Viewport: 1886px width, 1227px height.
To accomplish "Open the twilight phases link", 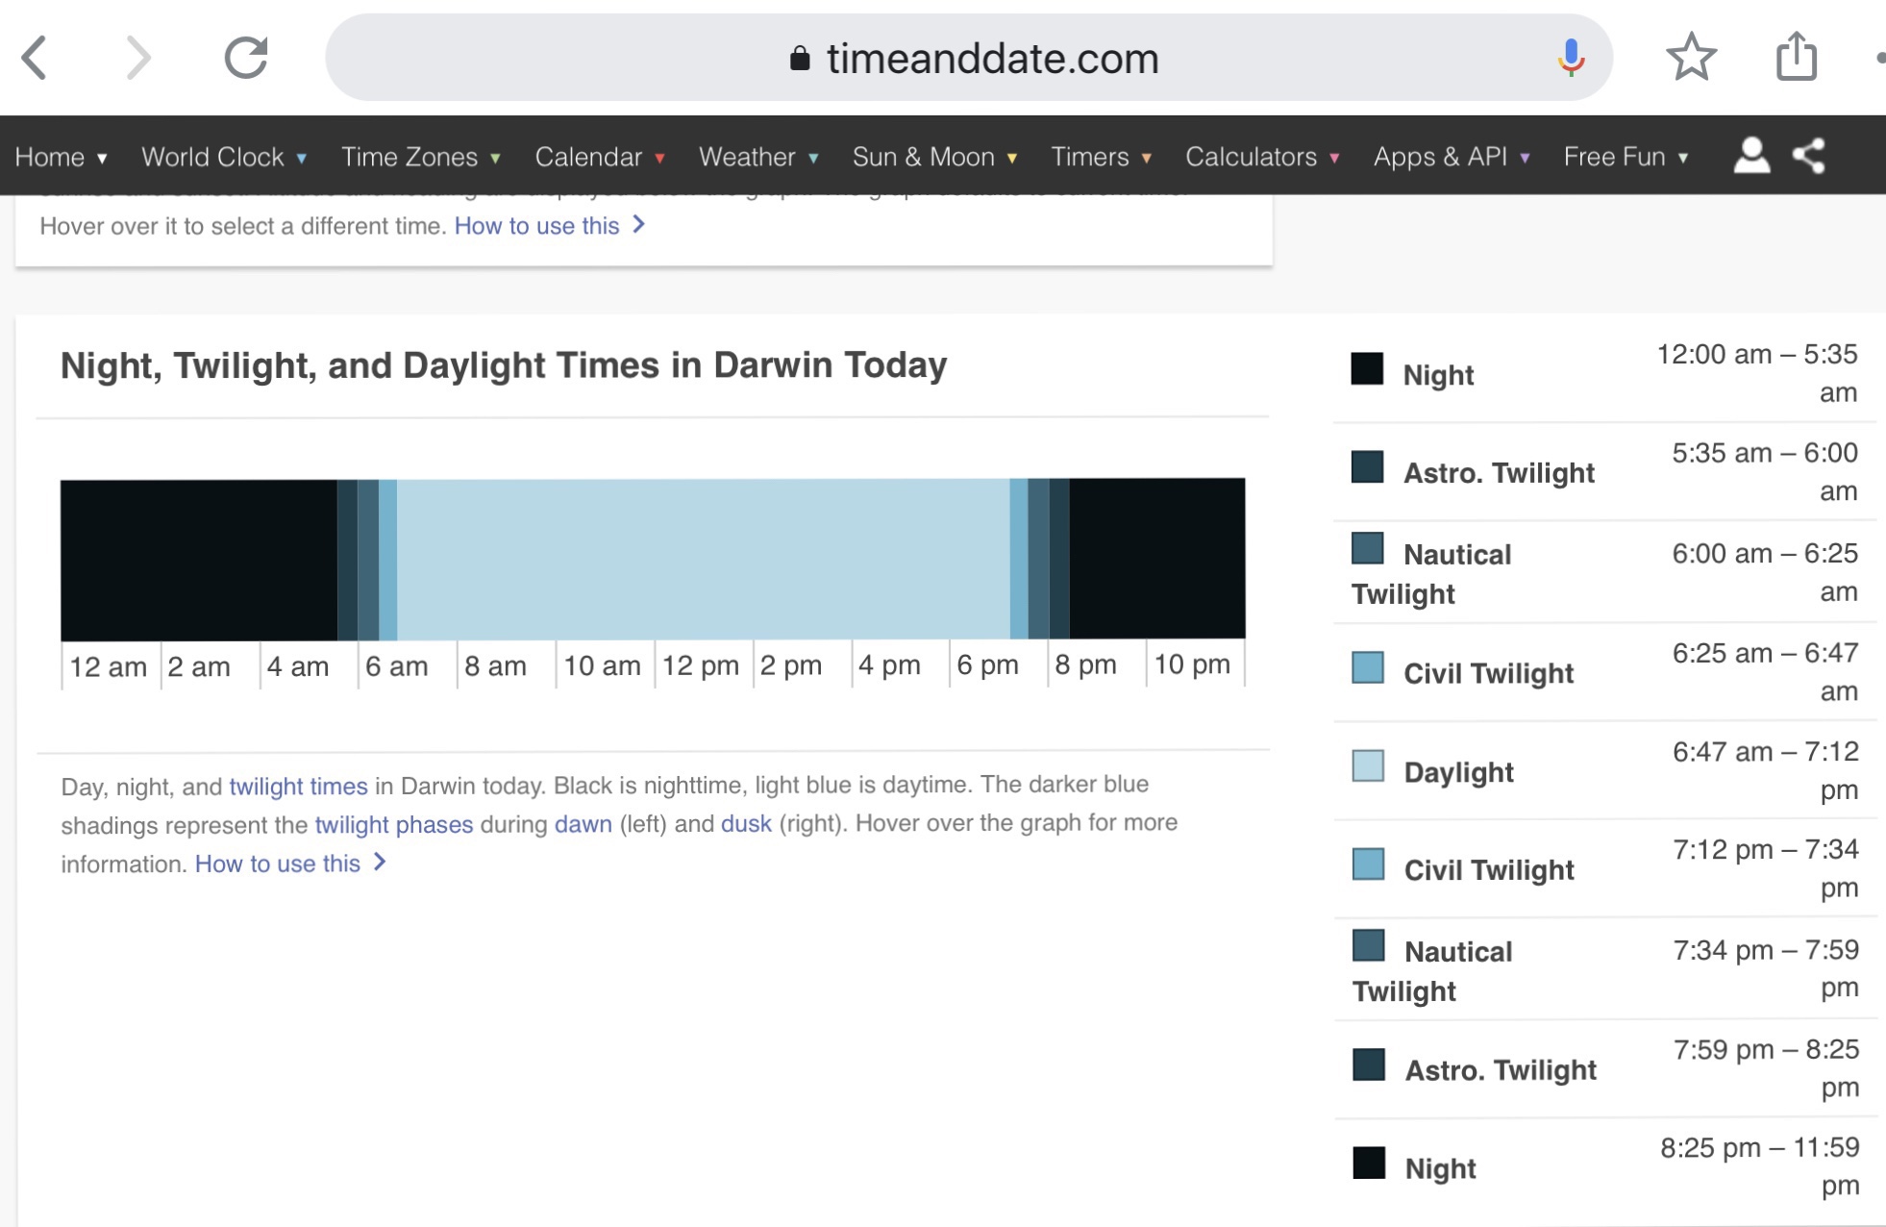I will point(394,825).
